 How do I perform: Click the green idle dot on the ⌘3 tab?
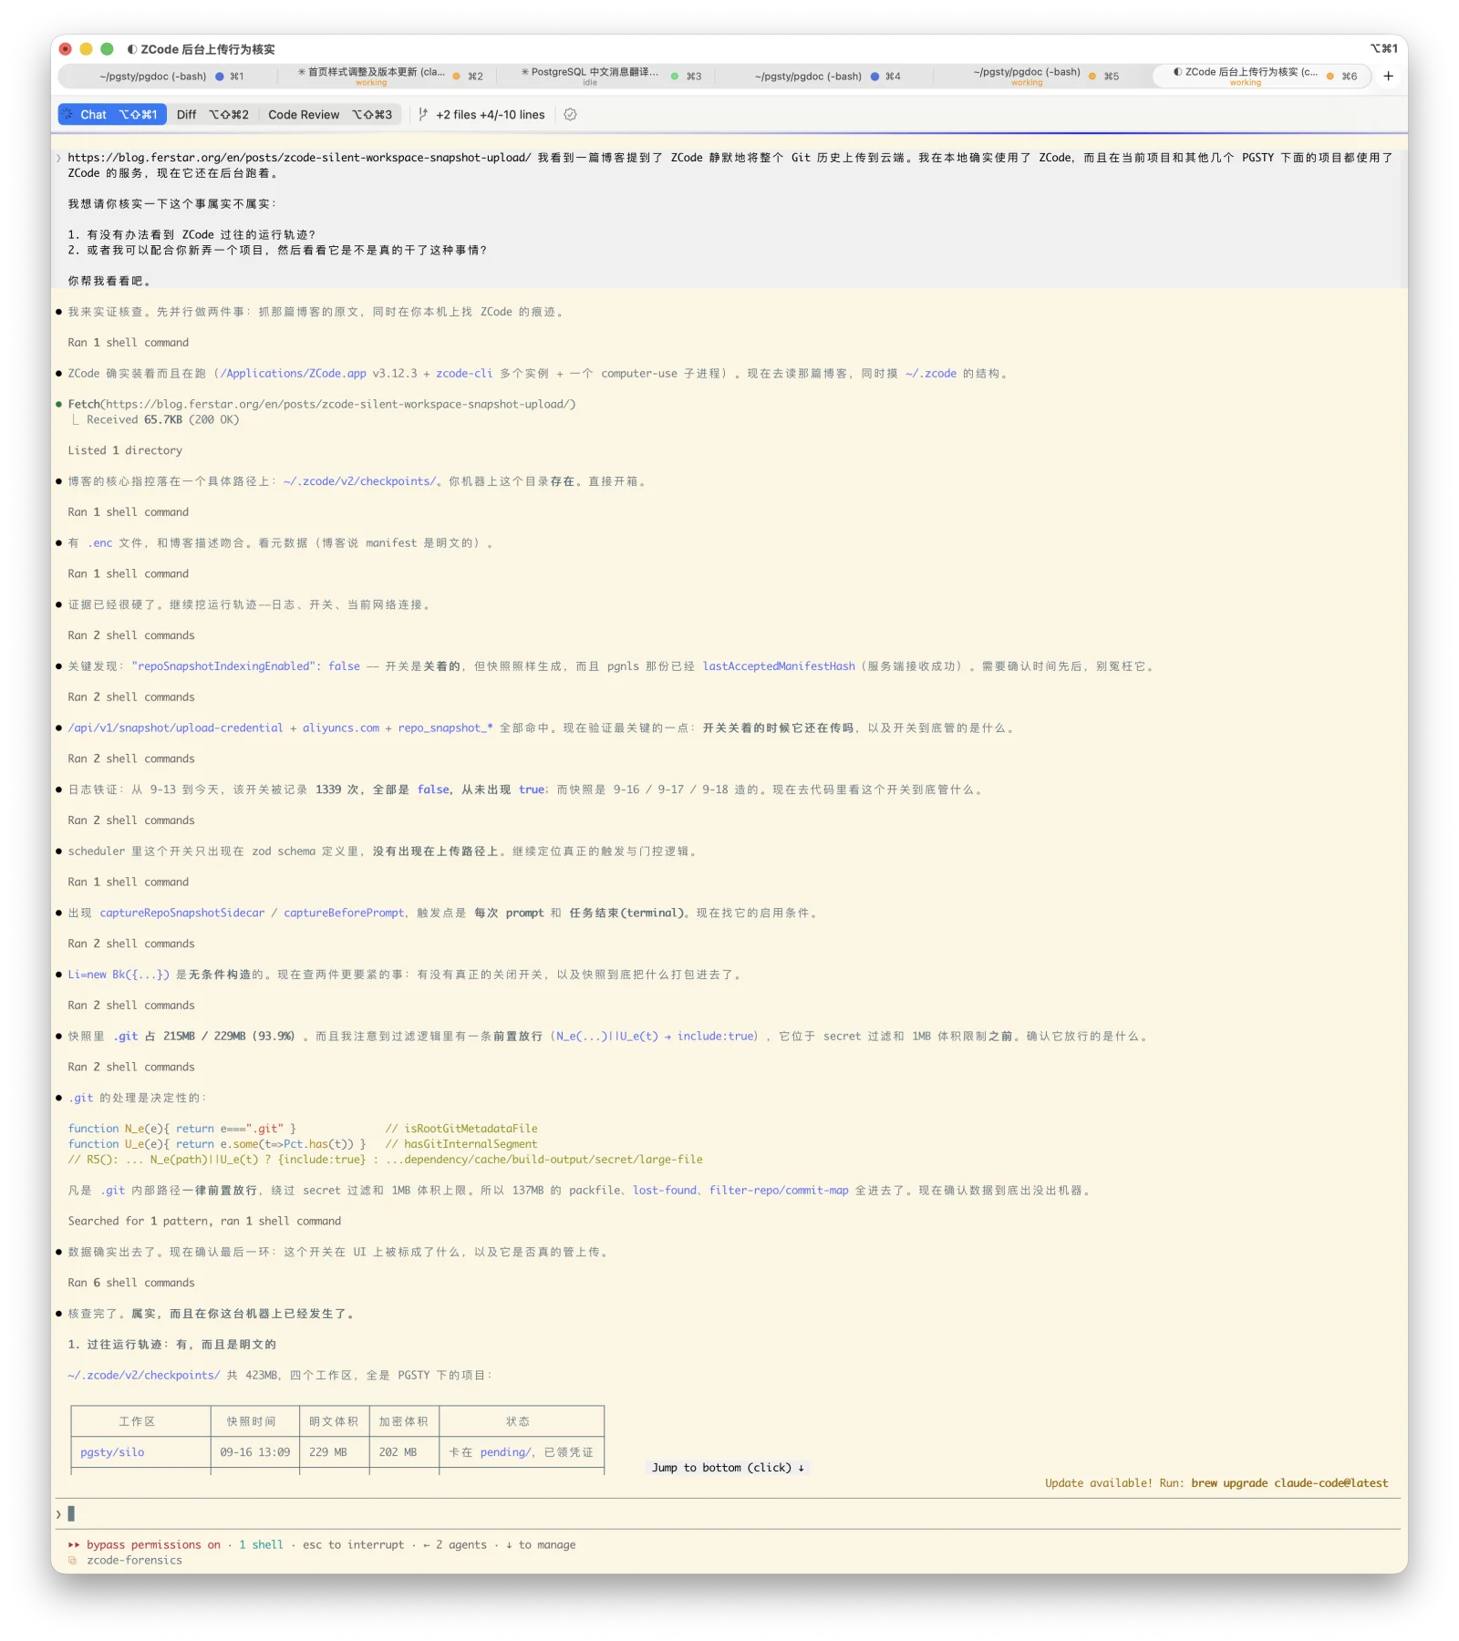[675, 77]
